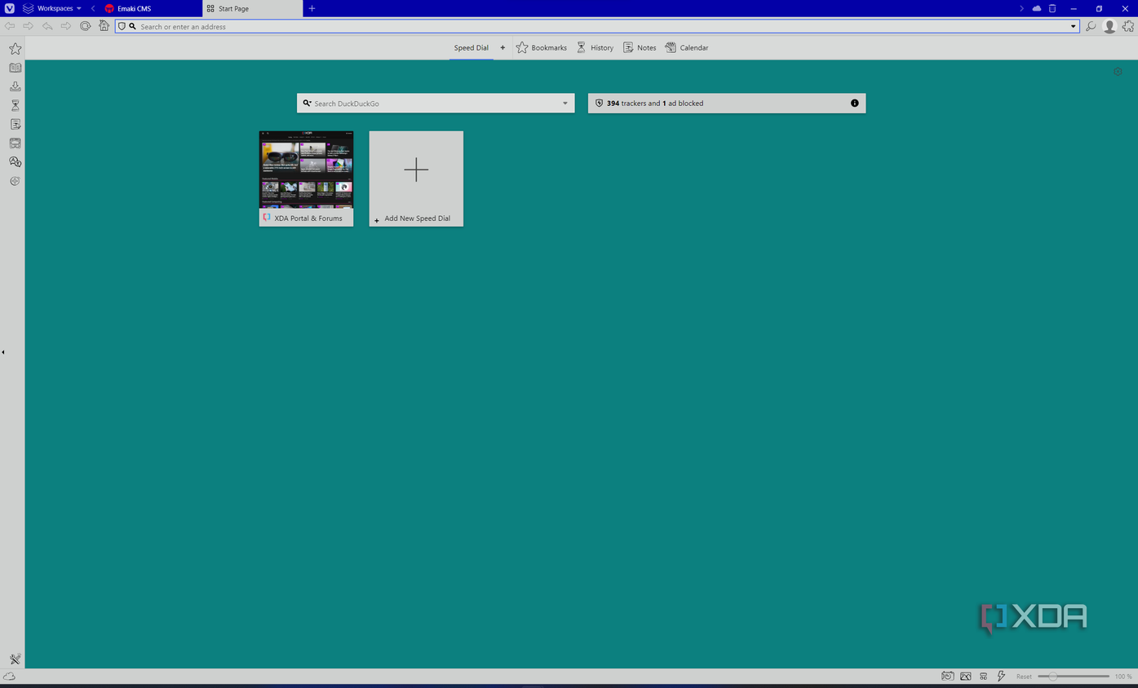The image size is (1138, 688).
Task: Reload the current page
Action: pos(85,26)
